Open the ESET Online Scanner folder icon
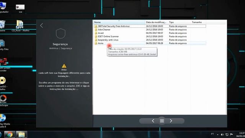Viewport: 245px width, 138px height. (96, 36)
